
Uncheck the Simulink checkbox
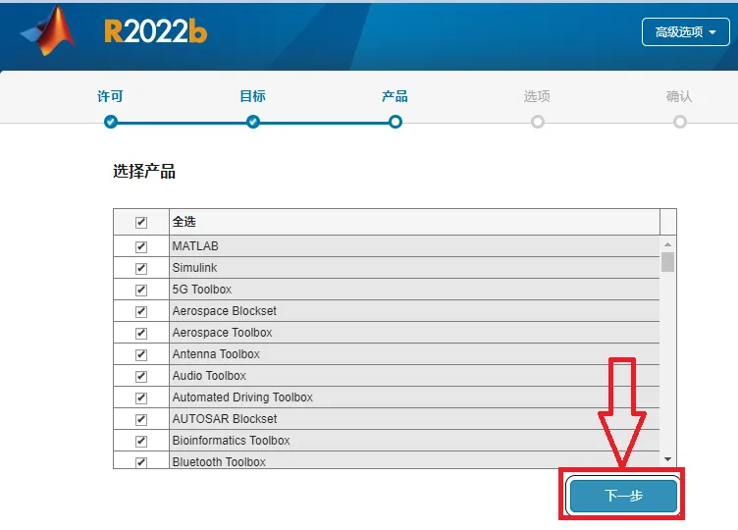pos(141,268)
